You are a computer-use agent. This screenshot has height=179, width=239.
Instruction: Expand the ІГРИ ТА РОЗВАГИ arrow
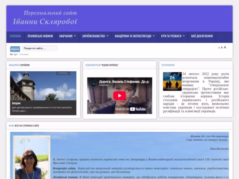[x=184, y=36]
